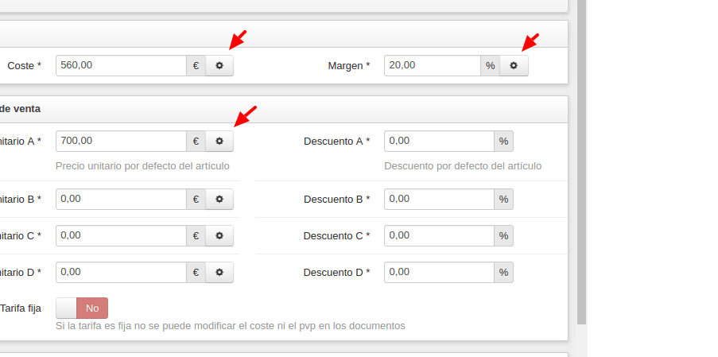
Task: Click gear button on unitario D row
Action: (219, 273)
